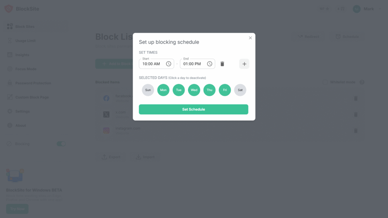Viewport: 388px width, 218px height.
Task: Delete the instagram.com blocked item
Action: 355,131
